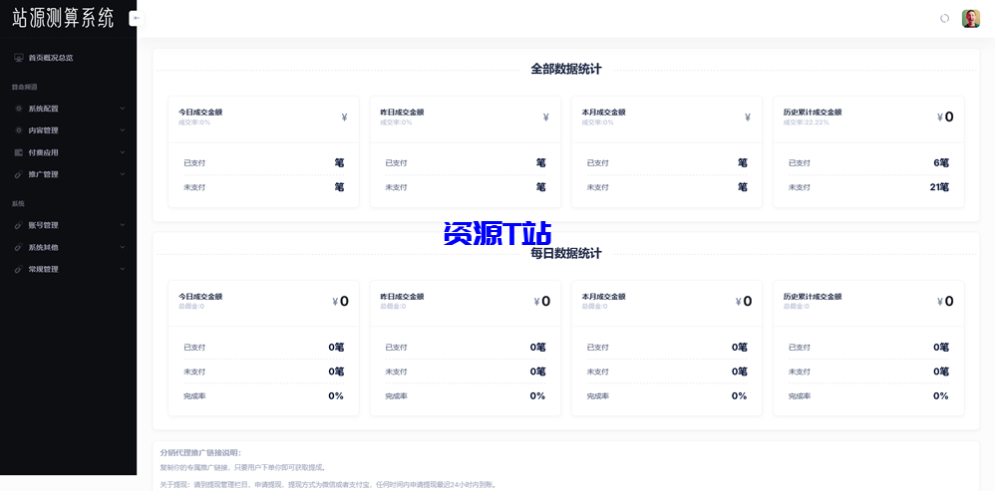Screen dimensions: 995x491
Task: Click the gear icon next to 系统配置
Action: pos(18,109)
